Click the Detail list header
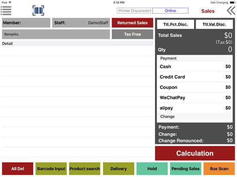Viewport: 237px width, 177px height. pos(78,44)
